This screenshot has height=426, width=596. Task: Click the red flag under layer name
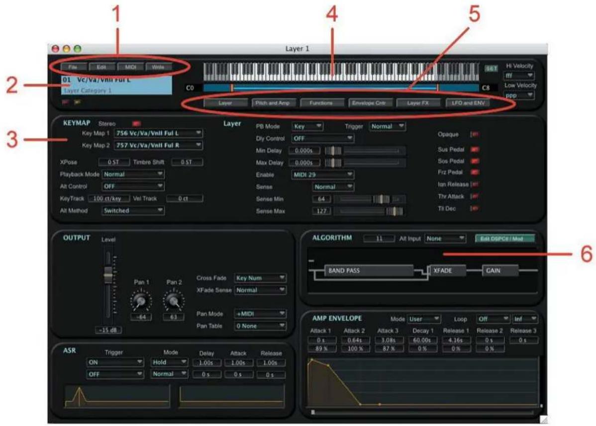tap(65, 102)
